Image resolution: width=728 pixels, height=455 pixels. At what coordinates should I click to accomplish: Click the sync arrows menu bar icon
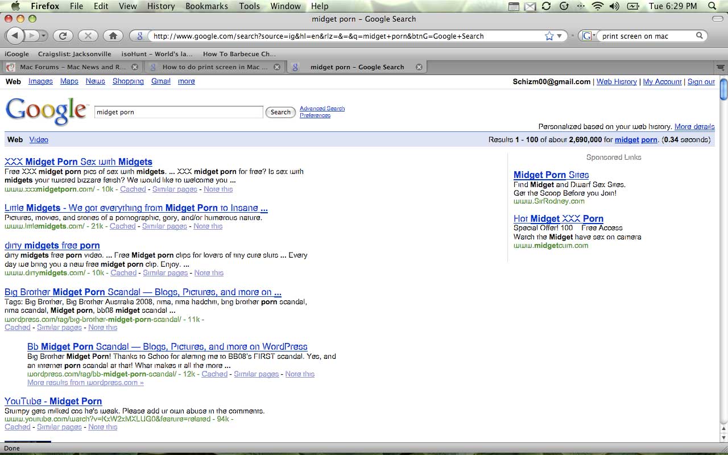point(547,6)
